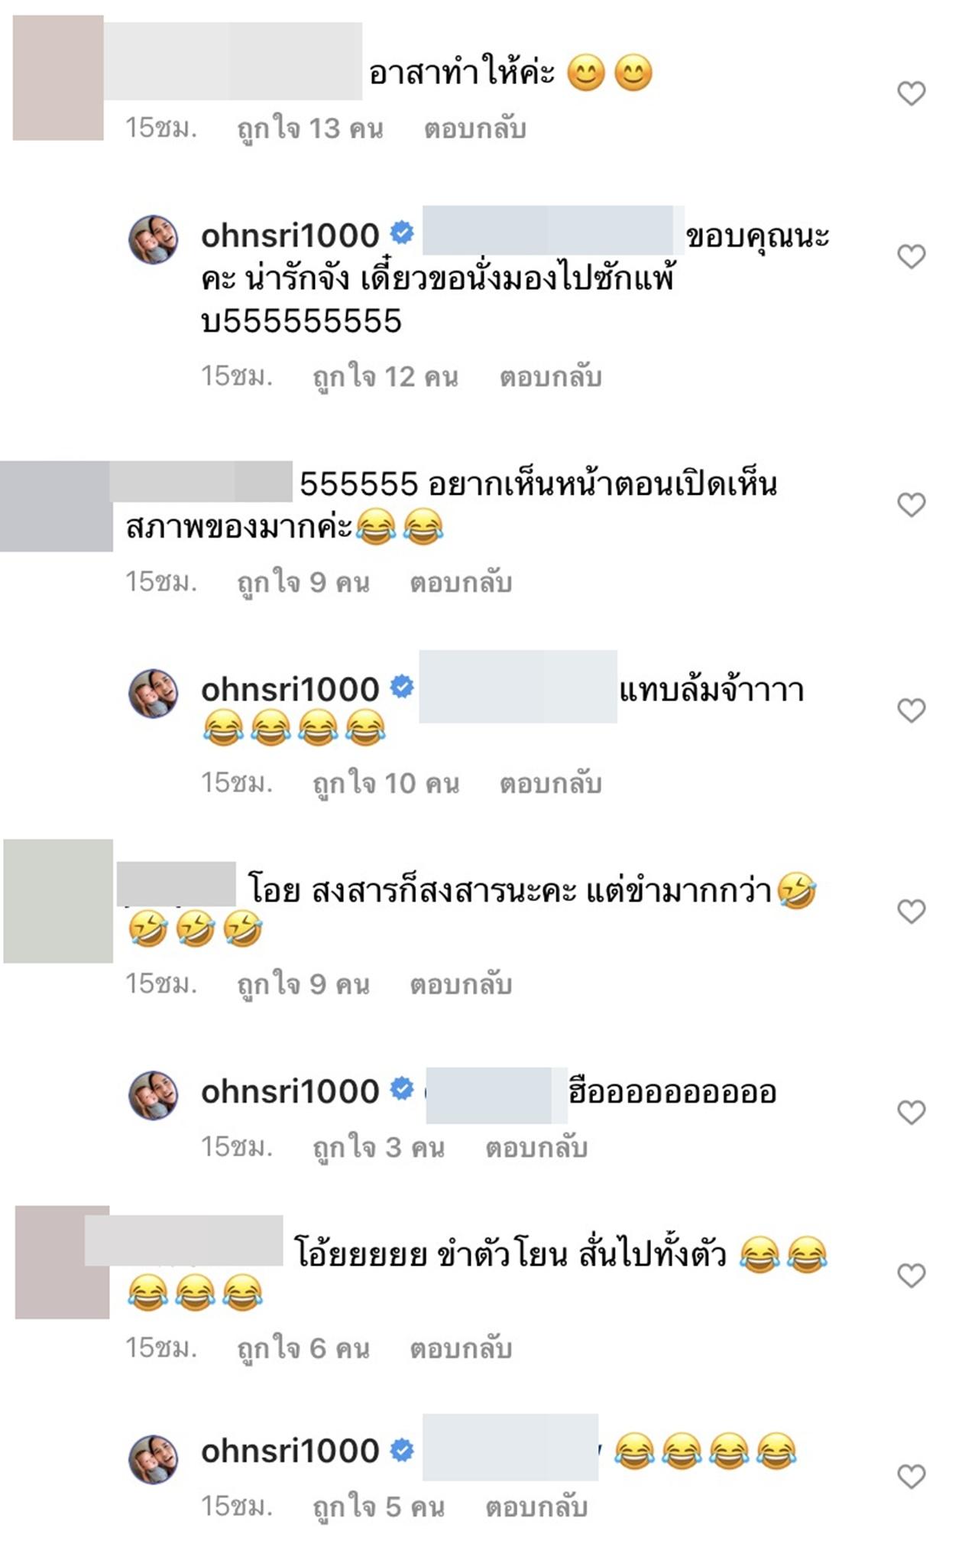Tap ตอบกลับ under the reply with 12 likes
Screen dimensions: 978x1544
pyautogui.click(x=551, y=377)
